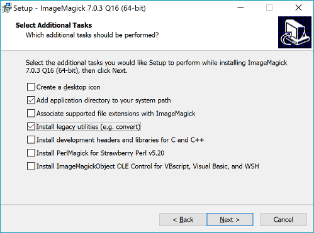314x233 pixels.
Task: Enable Install development headers for C and C++
Action: 31,139
